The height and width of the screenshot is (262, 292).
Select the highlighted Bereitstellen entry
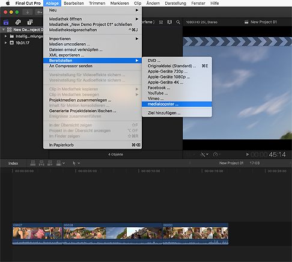pos(93,60)
